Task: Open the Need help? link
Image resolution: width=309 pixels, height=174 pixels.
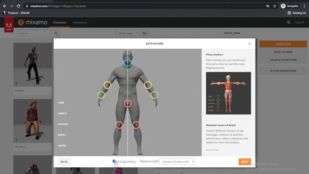Action: [x=212, y=150]
